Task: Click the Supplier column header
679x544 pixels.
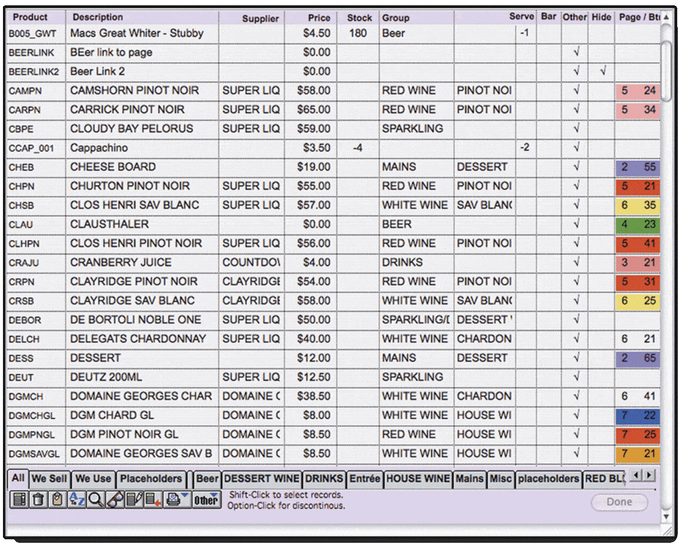Action: (x=261, y=19)
